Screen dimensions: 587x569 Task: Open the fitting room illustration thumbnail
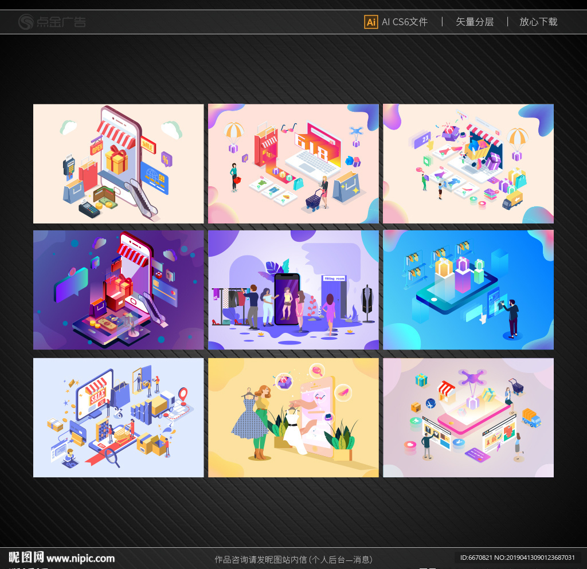tap(293, 290)
